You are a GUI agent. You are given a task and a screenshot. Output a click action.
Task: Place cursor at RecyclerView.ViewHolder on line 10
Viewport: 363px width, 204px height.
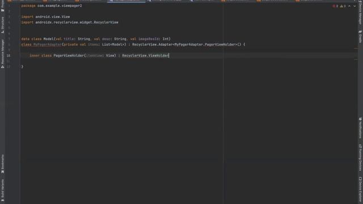pyautogui.click(x=145, y=56)
